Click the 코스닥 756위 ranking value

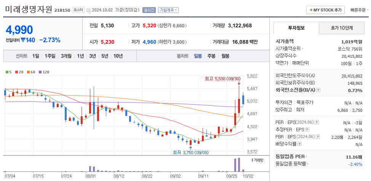pyautogui.click(x=350, y=49)
